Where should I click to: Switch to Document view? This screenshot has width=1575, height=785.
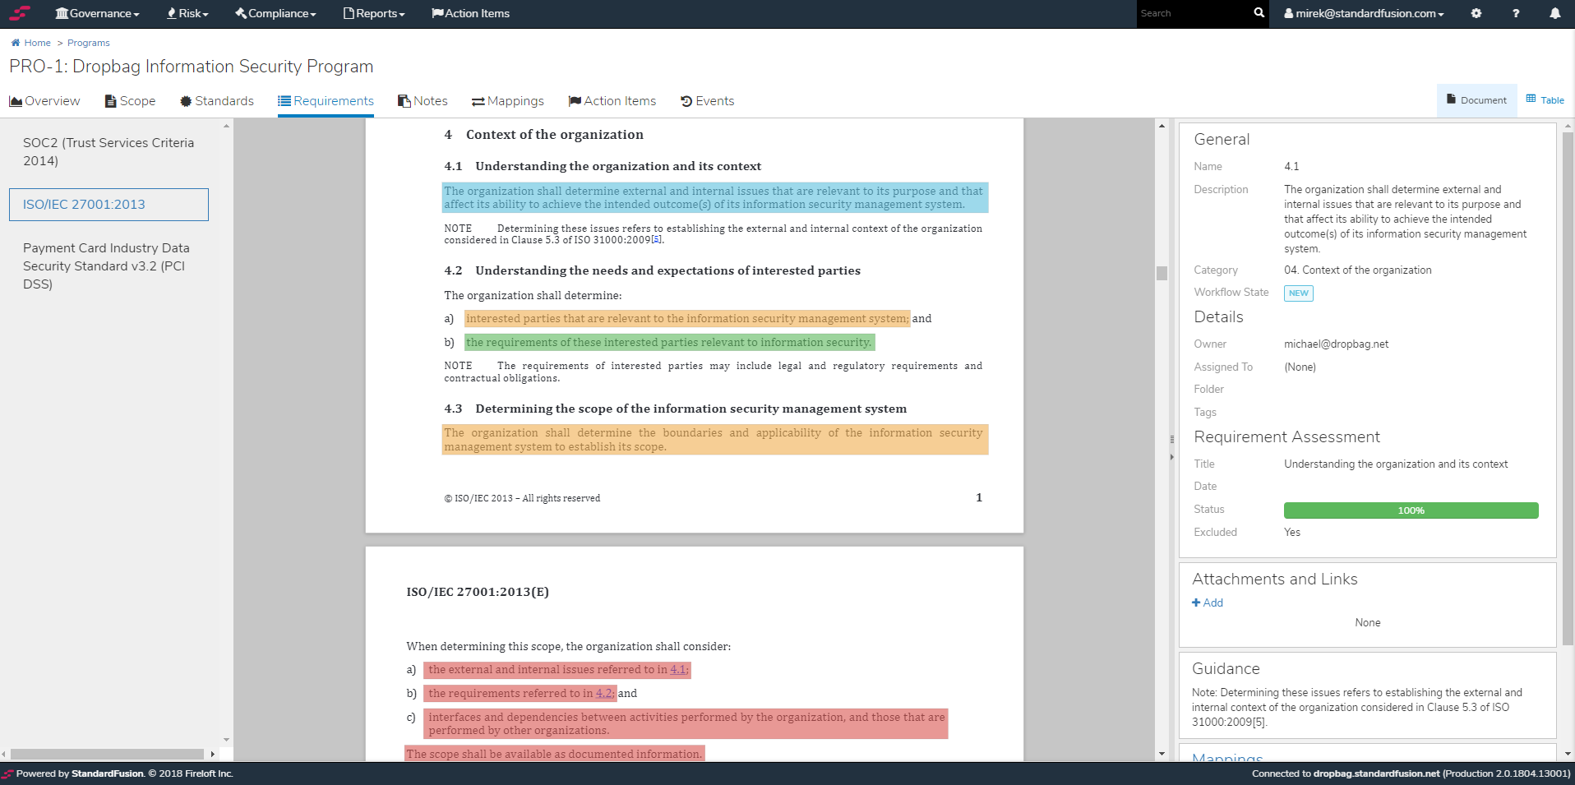pos(1477,100)
